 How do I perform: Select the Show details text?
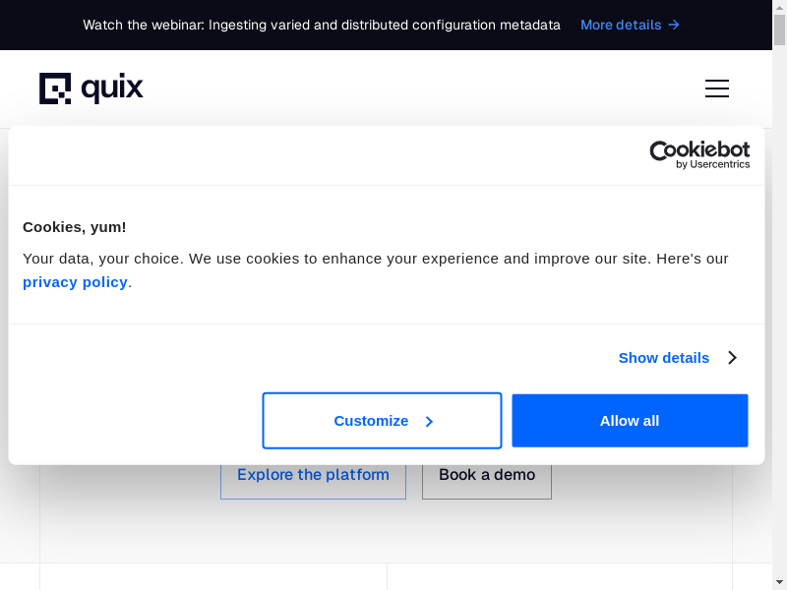click(x=663, y=358)
